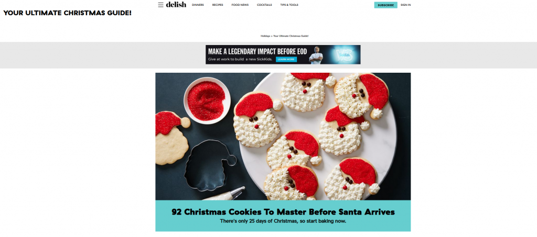Click the teal Subscribe button
Viewport: 537px width, 237px height.
(x=385, y=5)
